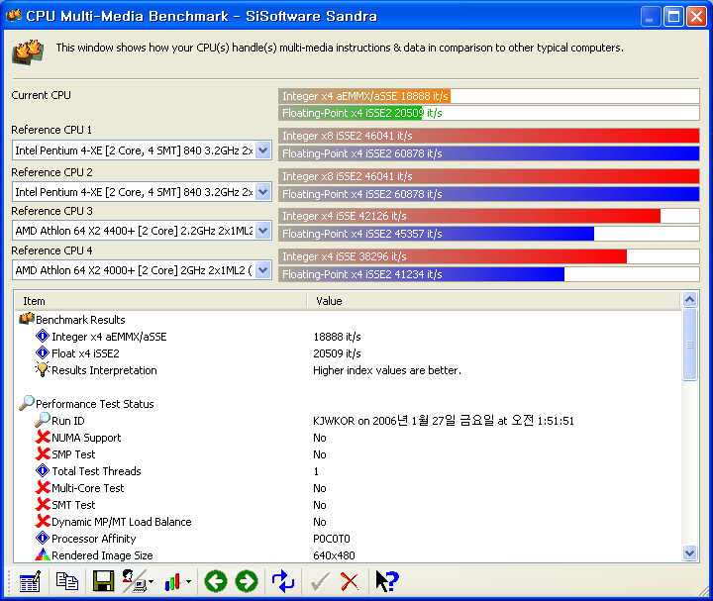This screenshot has height=601, width=713.
Task: Click the Current CPU Integer 18888 it/s bar
Action: point(489,96)
